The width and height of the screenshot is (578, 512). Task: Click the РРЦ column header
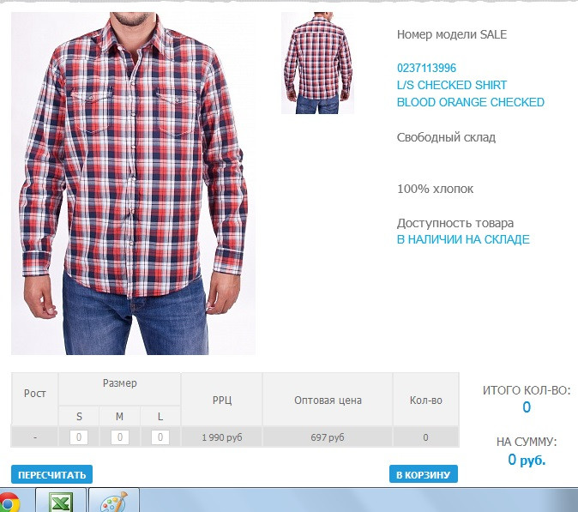(222, 401)
